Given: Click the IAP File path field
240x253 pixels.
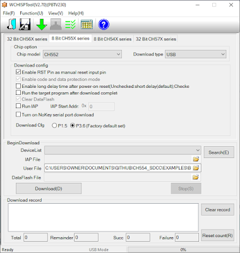Looking at the screenshot, I should (x=119, y=159).
